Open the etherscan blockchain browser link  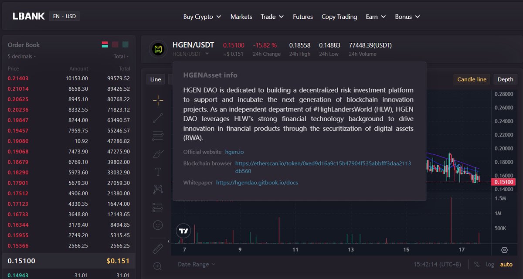pyautogui.click(x=323, y=167)
